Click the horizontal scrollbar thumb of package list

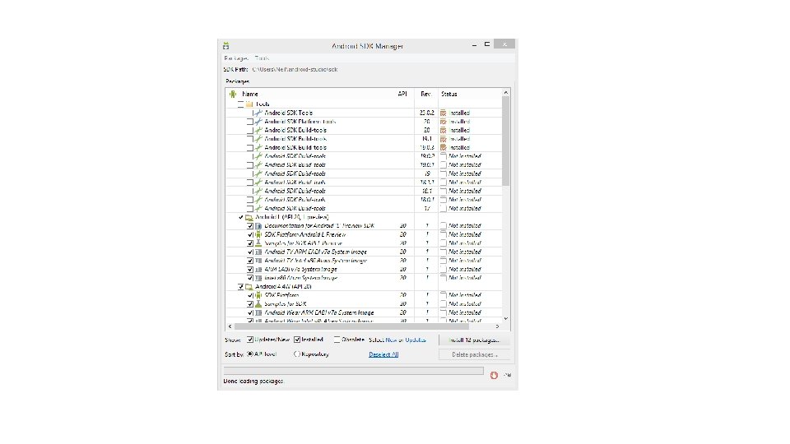point(351,326)
